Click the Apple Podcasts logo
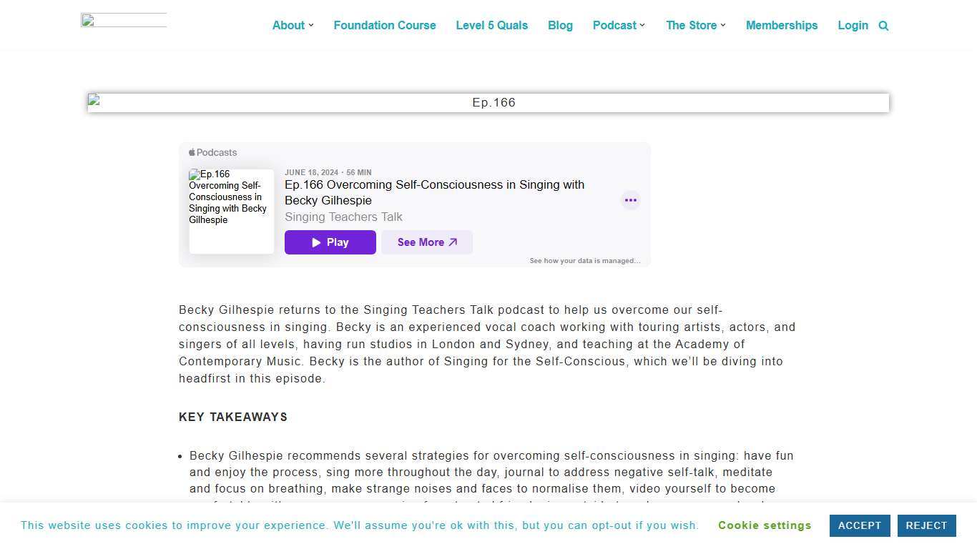Viewport: 977px width, 549px height. coord(212,152)
